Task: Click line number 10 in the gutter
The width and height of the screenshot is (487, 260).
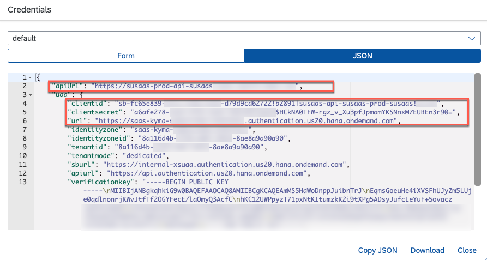Action: pyautogui.click(x=23, y=155)
